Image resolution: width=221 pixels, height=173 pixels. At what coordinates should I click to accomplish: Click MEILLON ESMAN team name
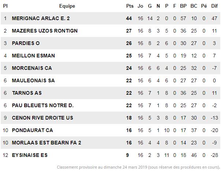pos(33,56)
